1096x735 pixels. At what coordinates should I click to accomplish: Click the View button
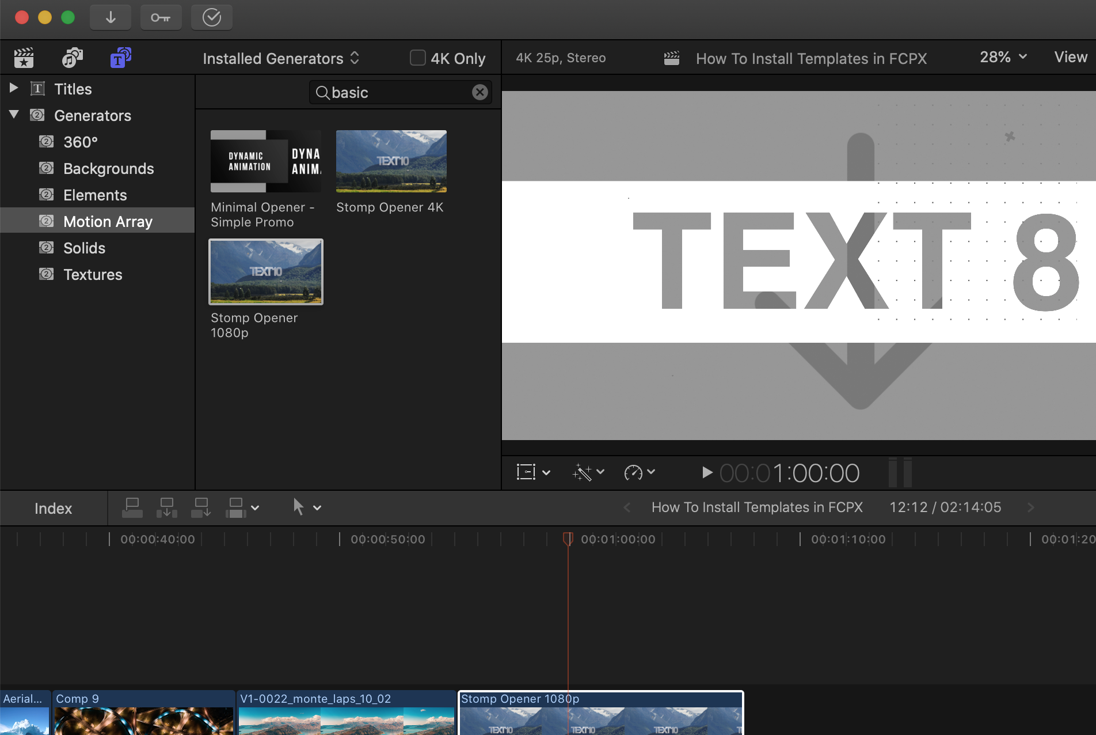pos(1070,57)
